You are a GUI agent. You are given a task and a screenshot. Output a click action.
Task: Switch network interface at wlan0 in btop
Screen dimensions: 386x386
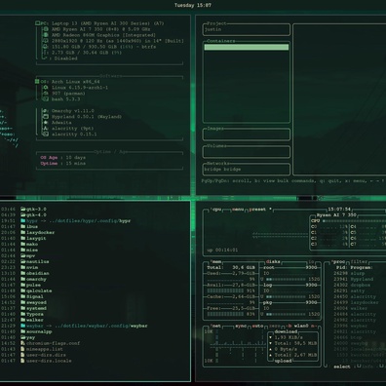(x=301, y=326)
